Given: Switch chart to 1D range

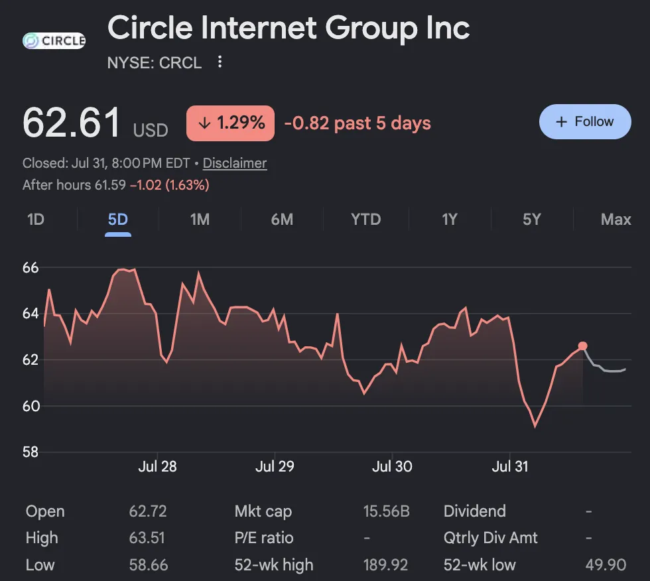Looking at the screenshot, I should (x=36, y=220).
